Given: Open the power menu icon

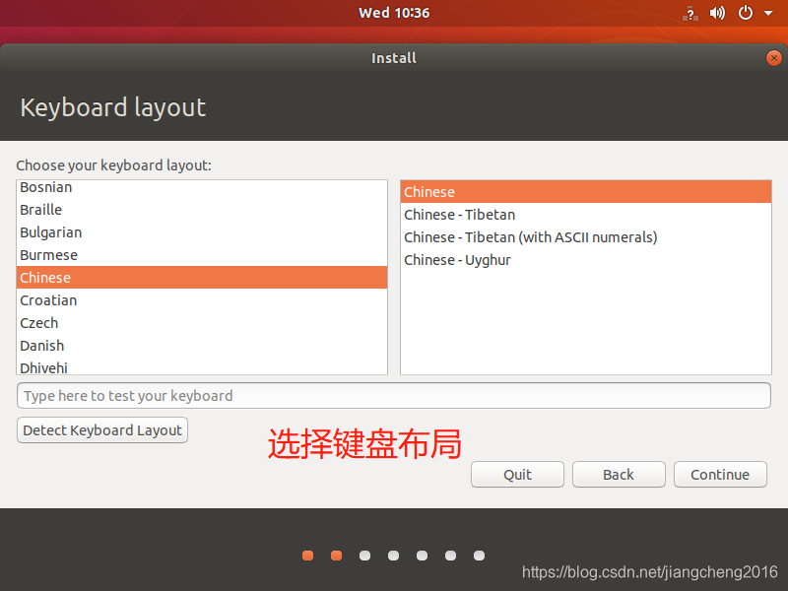Looking at the screenshot, I should (x=746, y=13).
